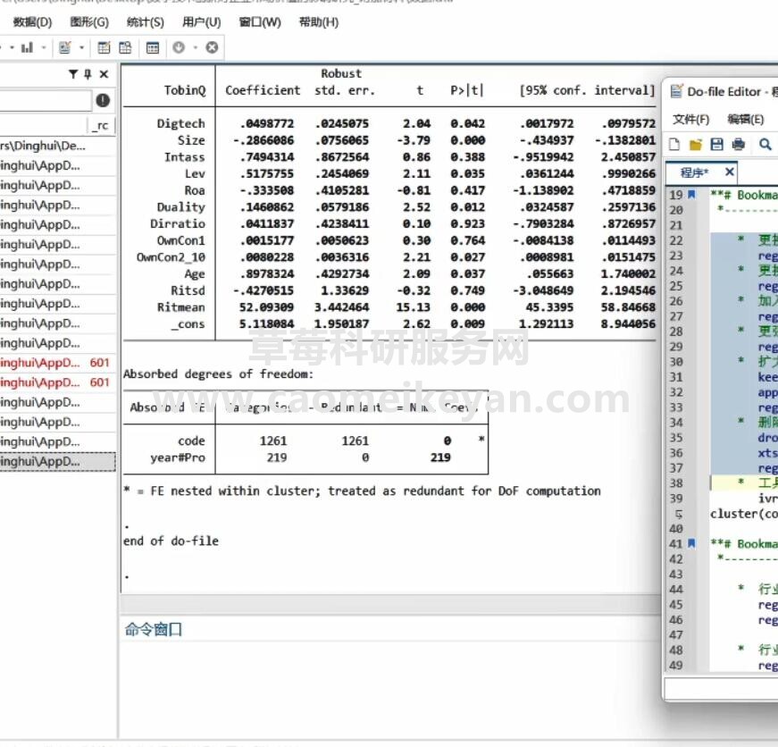
Task: Expand the dropdown next to the clock icon
Action: click(x=196, y=47)
